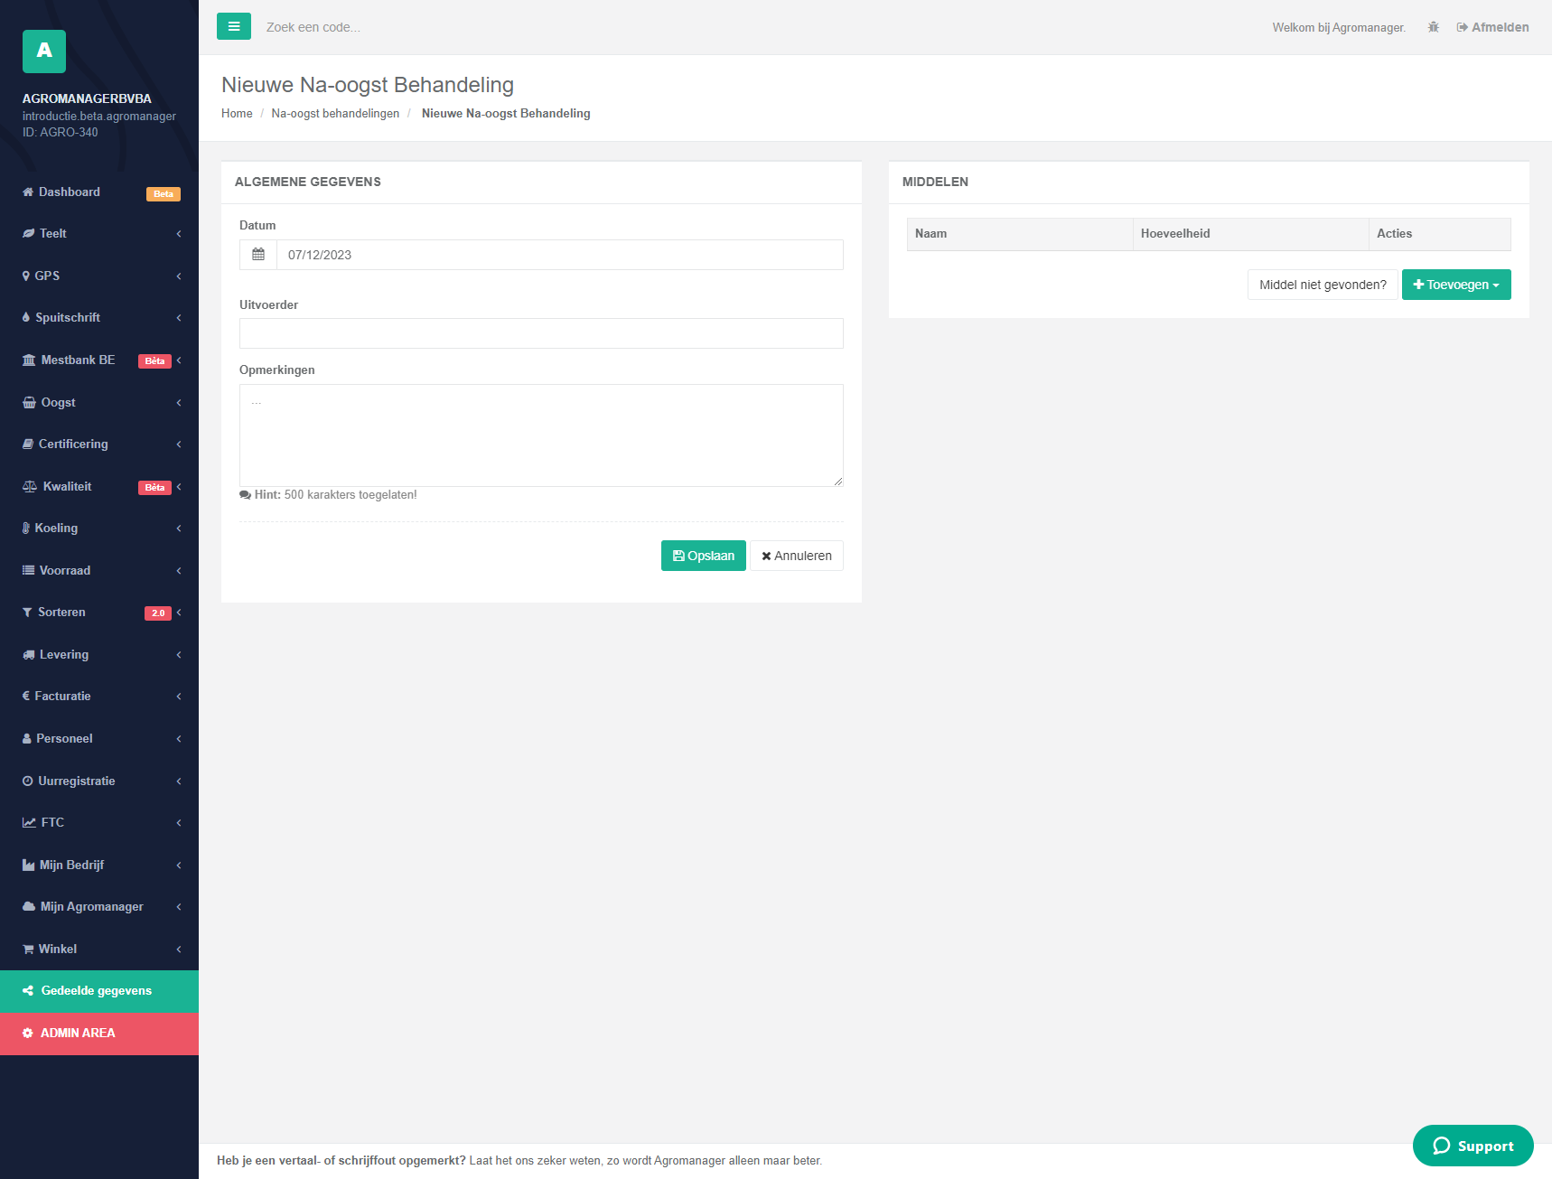The width and height of the screenshot is (1552, 1179).
Task: Click the Certificering book icon
Action: [x=28, y=444]
